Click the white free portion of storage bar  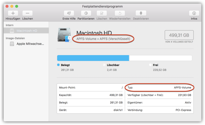(161, 58)
